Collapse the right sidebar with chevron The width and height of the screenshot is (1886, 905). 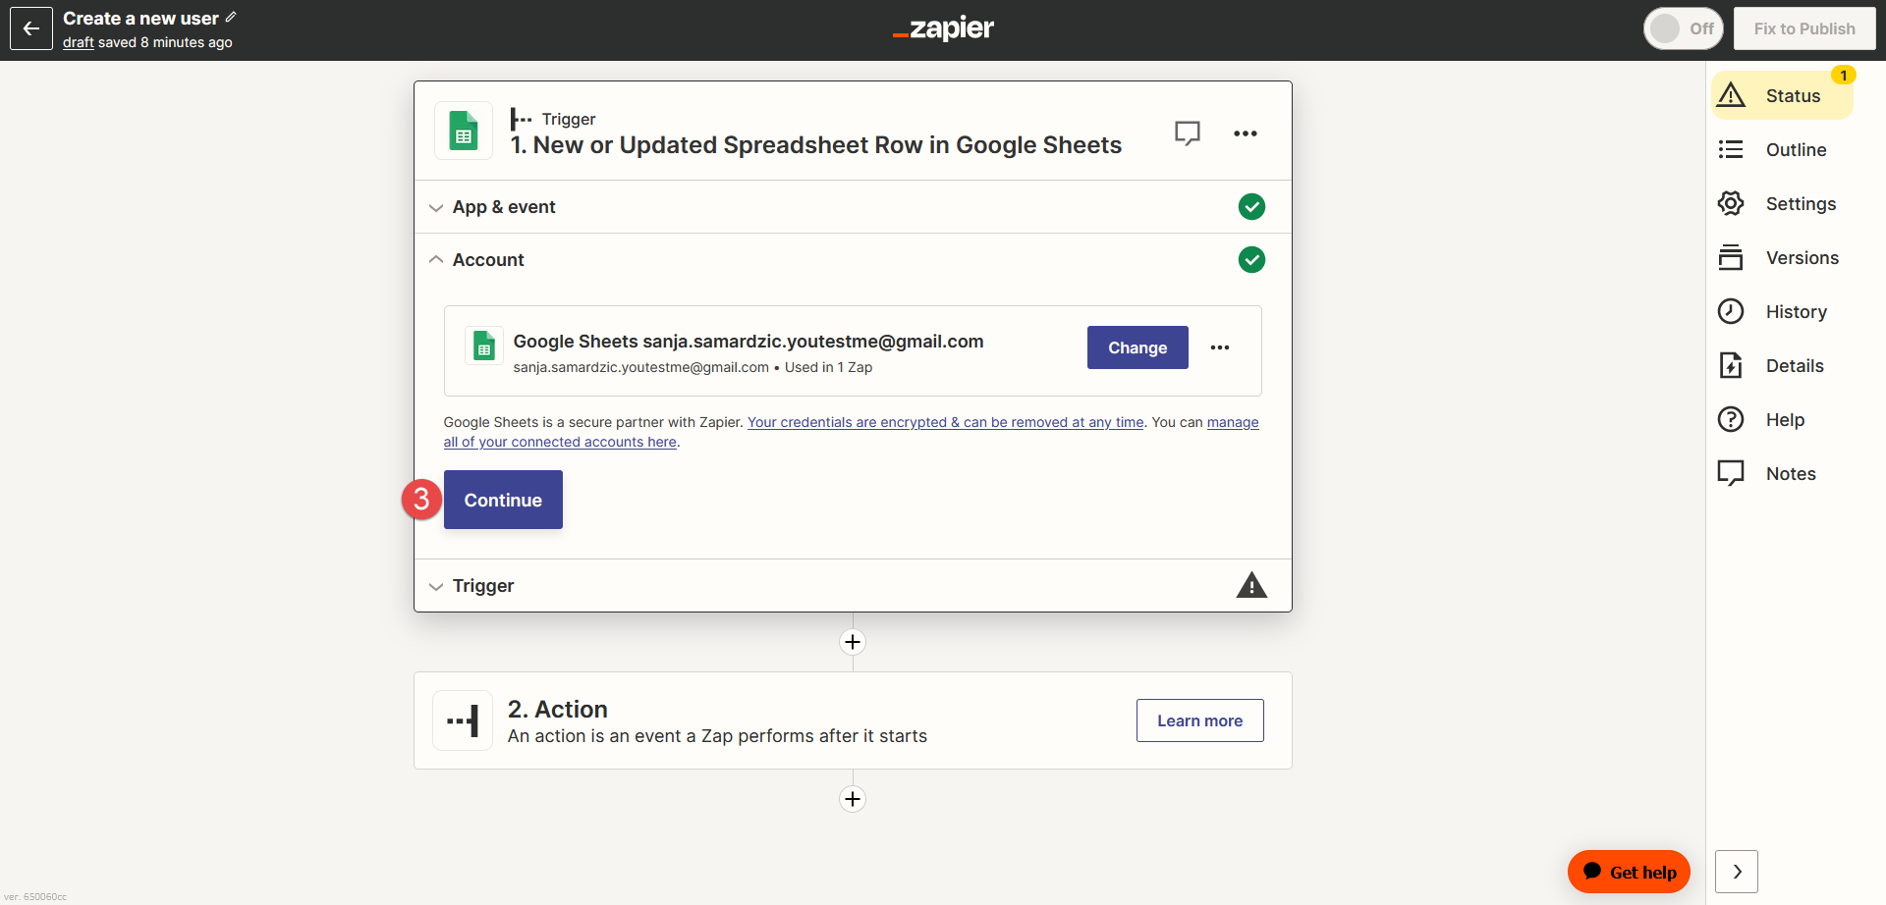tap(1737, 872)
